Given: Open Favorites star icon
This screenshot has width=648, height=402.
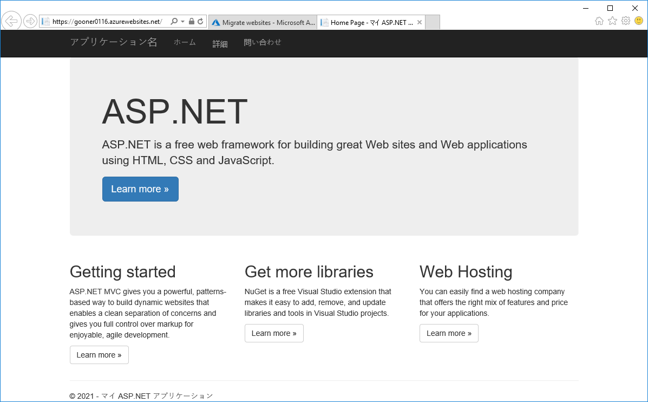Looking at the screenshot, I should pos(612,21).
